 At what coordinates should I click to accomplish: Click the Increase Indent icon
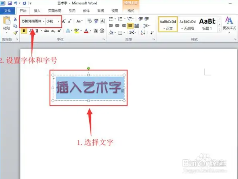click(147, 19)
